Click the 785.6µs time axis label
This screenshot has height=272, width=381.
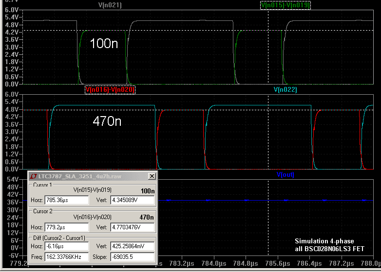278,264
